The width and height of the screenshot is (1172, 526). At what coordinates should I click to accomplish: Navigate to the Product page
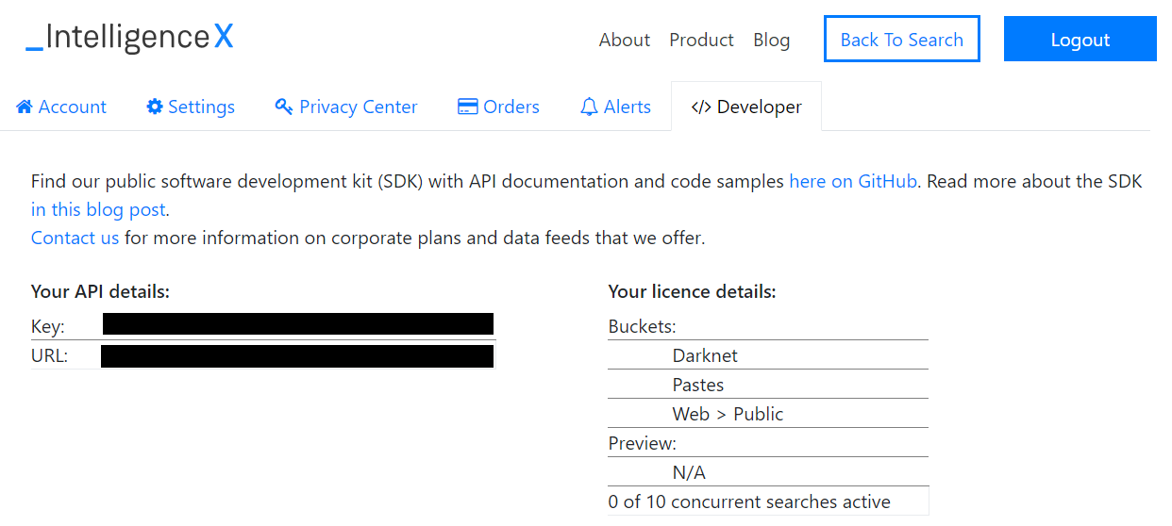pos(701,40)
